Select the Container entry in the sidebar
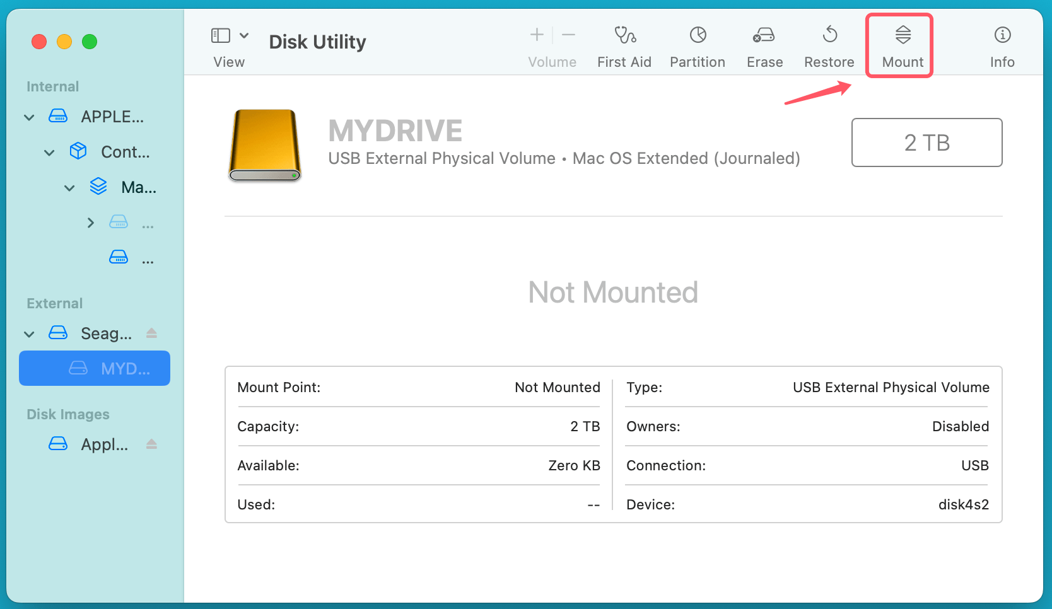The image size is (1052, 609). [124, 151]
